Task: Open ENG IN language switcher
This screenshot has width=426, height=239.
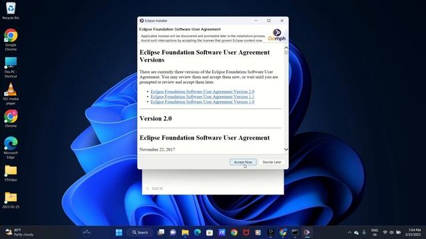Action: pyautogui.click(x=375, y=232)
